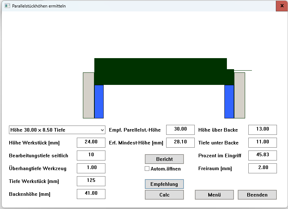Select the Empf. Parellelst.-Höhe field

pos(180,130)
